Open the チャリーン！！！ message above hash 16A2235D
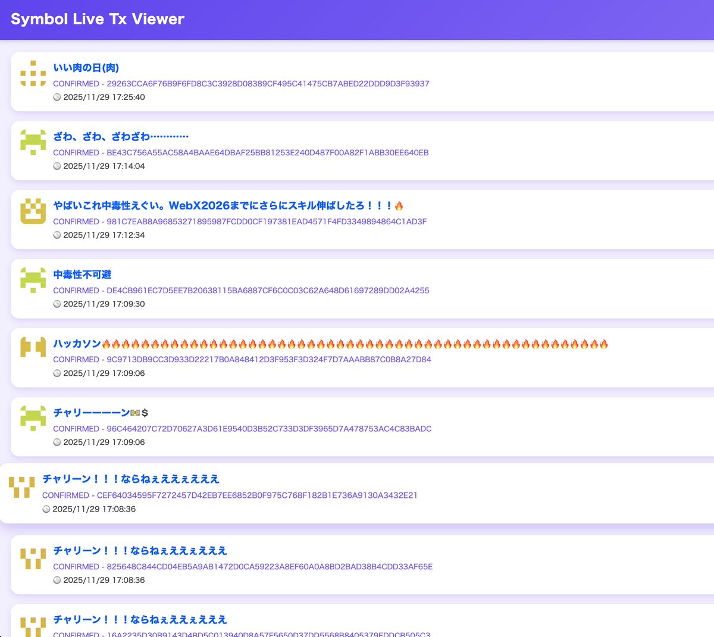 click(x=140, y=620)
